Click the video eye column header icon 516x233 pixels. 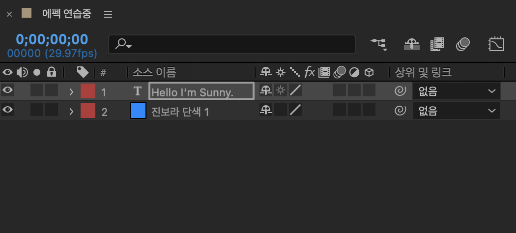(x=7, y=72)
